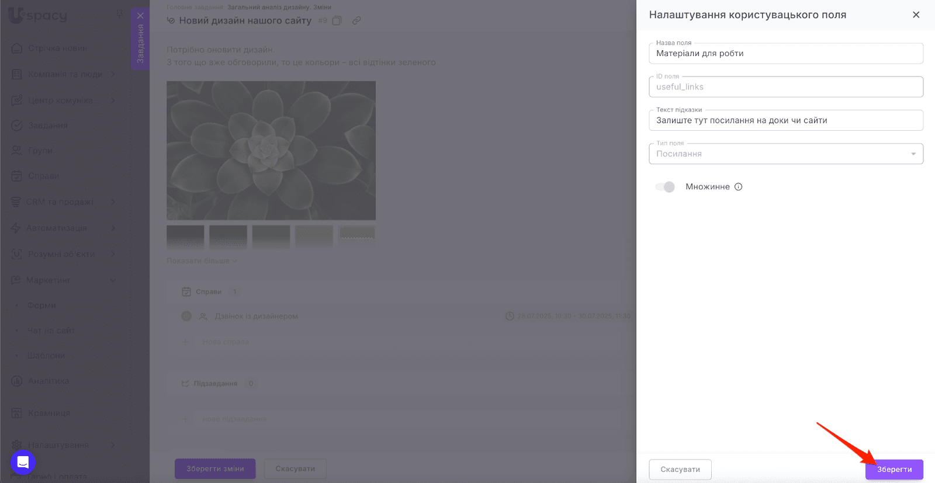Open the last small thumbnail under the image
Image resolution: width=935 pixels, height=483 pixels.
click(357, 237)
